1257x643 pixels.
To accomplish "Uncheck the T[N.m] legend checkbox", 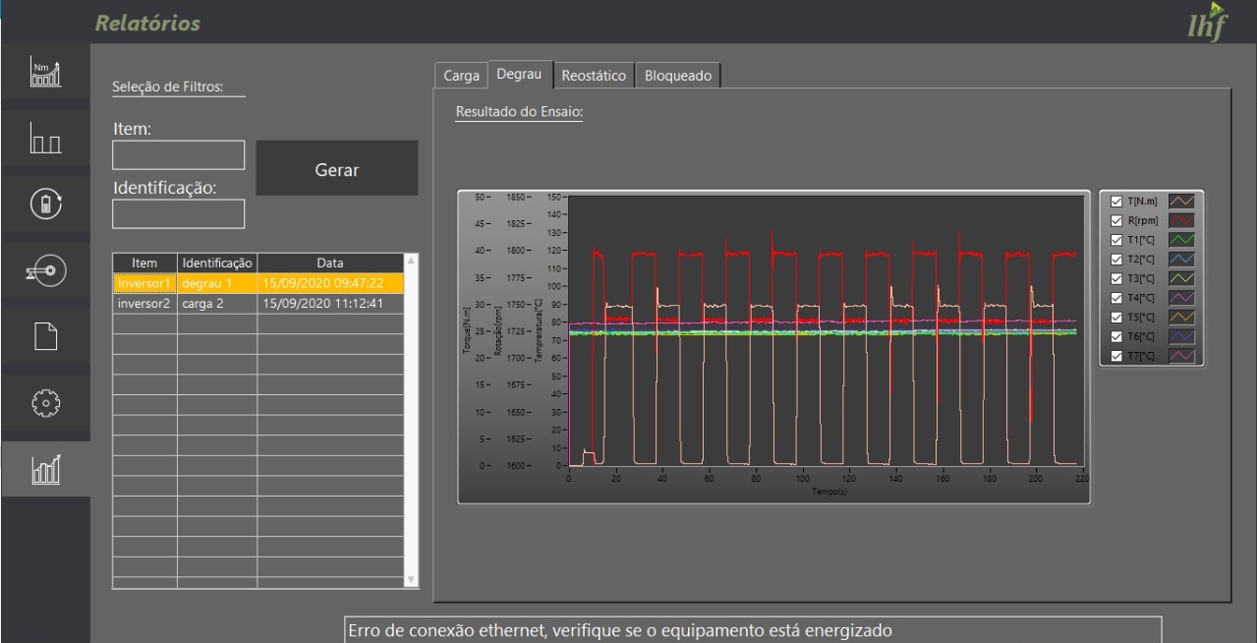I will [x=1115, y=202].
